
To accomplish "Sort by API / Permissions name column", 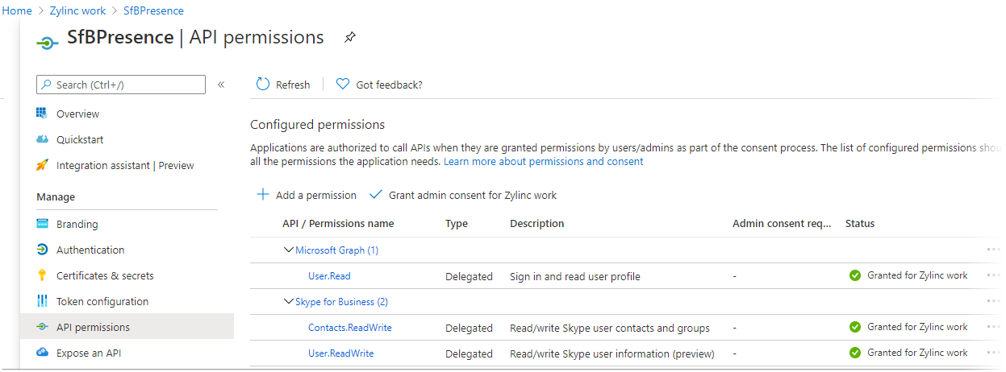I will tap(338, 224).
